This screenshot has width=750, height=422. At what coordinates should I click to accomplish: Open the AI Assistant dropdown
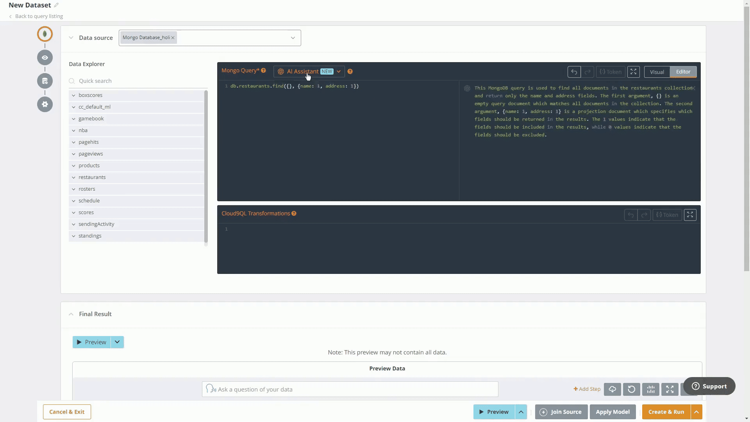pyautogui.click(x=339, y=72)
